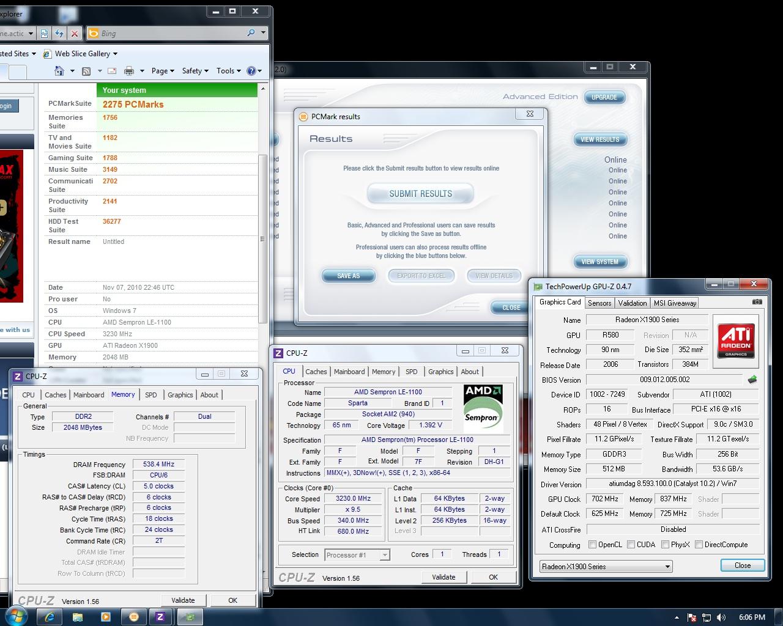Image resolution: width=783 pixels, height=626 pixels.
Task: Click the compatibility view icon in Internet Explorer
Action: [x=44, y=34]
